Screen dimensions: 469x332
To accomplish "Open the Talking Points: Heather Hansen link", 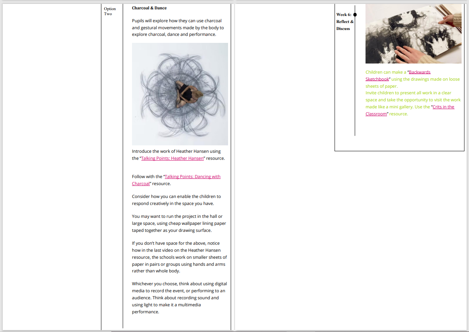I will 172,158.
